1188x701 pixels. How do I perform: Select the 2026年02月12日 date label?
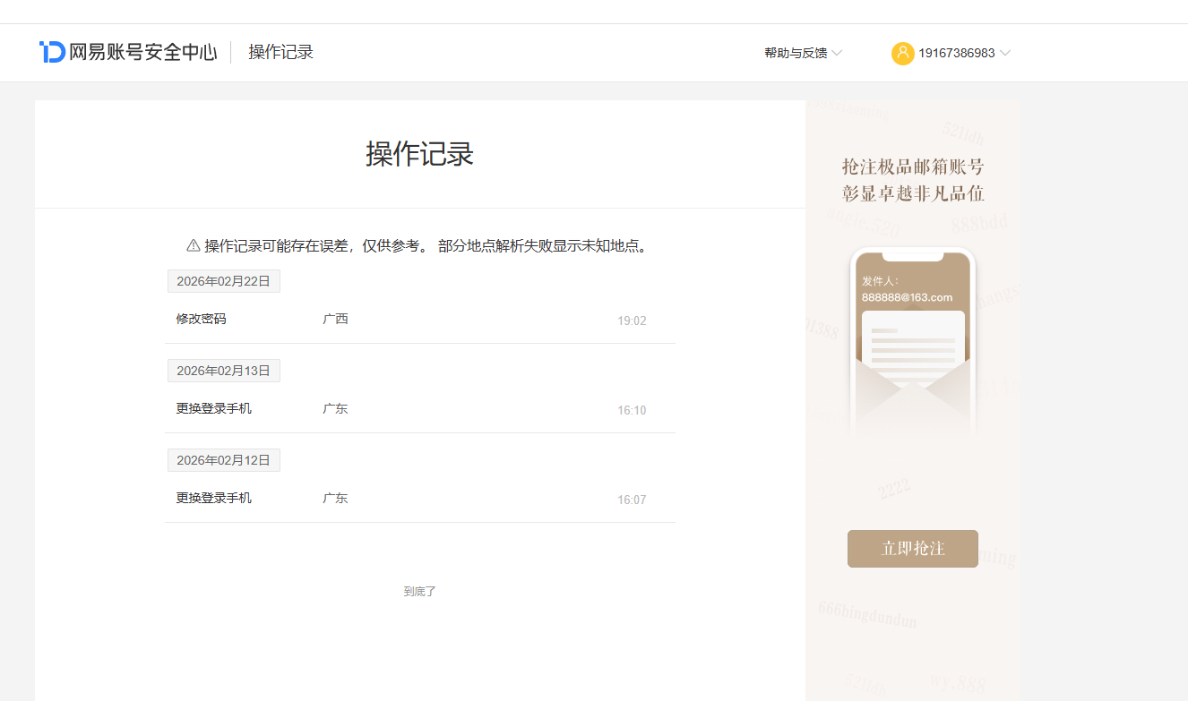[224, 460]
